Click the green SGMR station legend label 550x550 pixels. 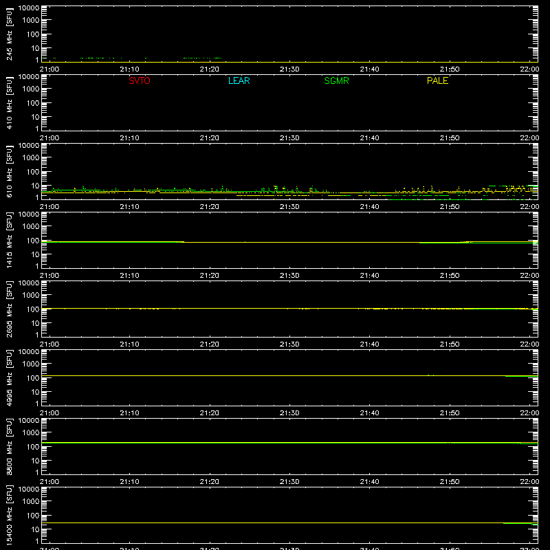[x=336, y=80]
